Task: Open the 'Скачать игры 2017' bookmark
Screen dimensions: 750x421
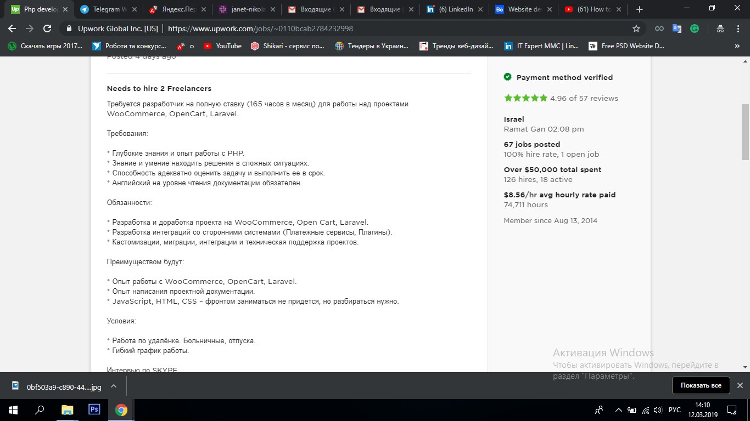Action: [x=45, y=46]
